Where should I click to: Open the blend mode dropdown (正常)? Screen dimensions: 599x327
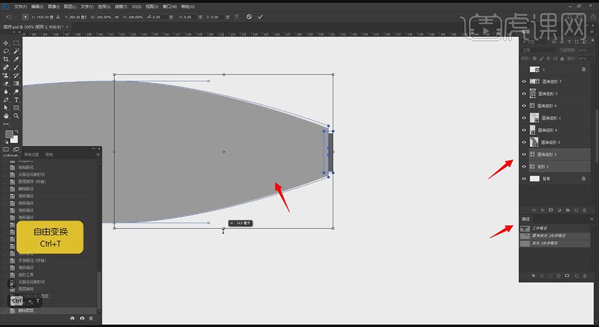coord(539,50)
